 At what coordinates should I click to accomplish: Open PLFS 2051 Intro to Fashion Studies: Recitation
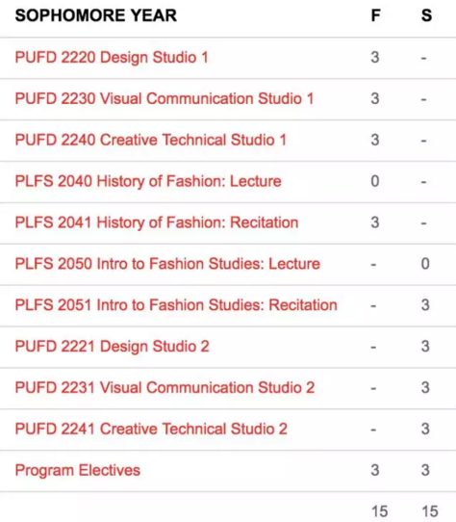coord(176,305)
